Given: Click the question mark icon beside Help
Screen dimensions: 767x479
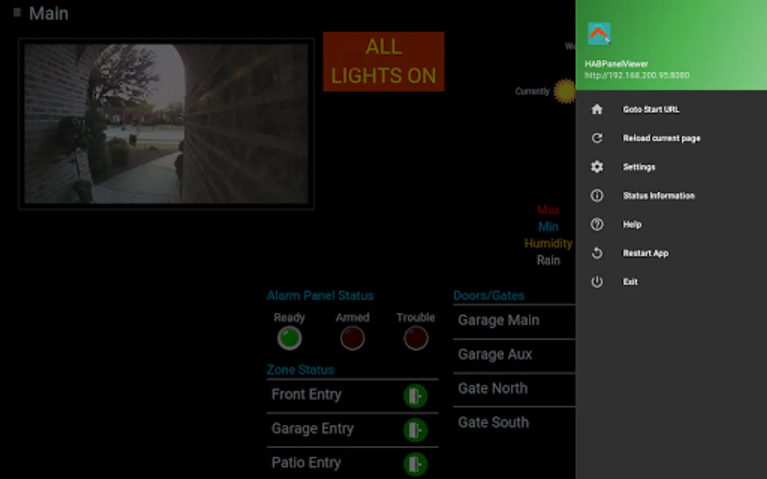Looking at the screenshot, I should pyautogui.click(x=597, y=224).
